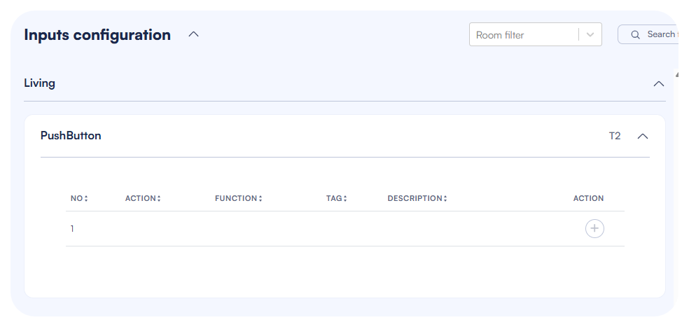The width and height of the screenshot is (689, 327).
Task: Click the scrollbar up arrow
Action: click(x=678, y=74)
